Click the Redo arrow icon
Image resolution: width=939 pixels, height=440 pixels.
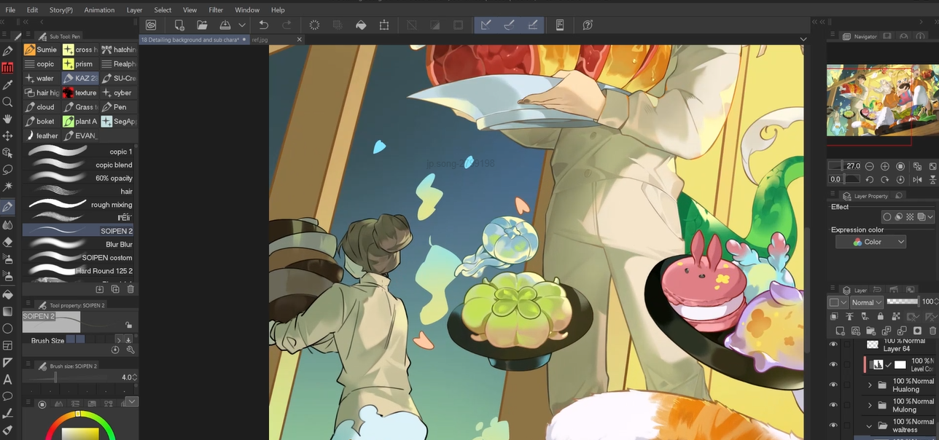[287, 25]
